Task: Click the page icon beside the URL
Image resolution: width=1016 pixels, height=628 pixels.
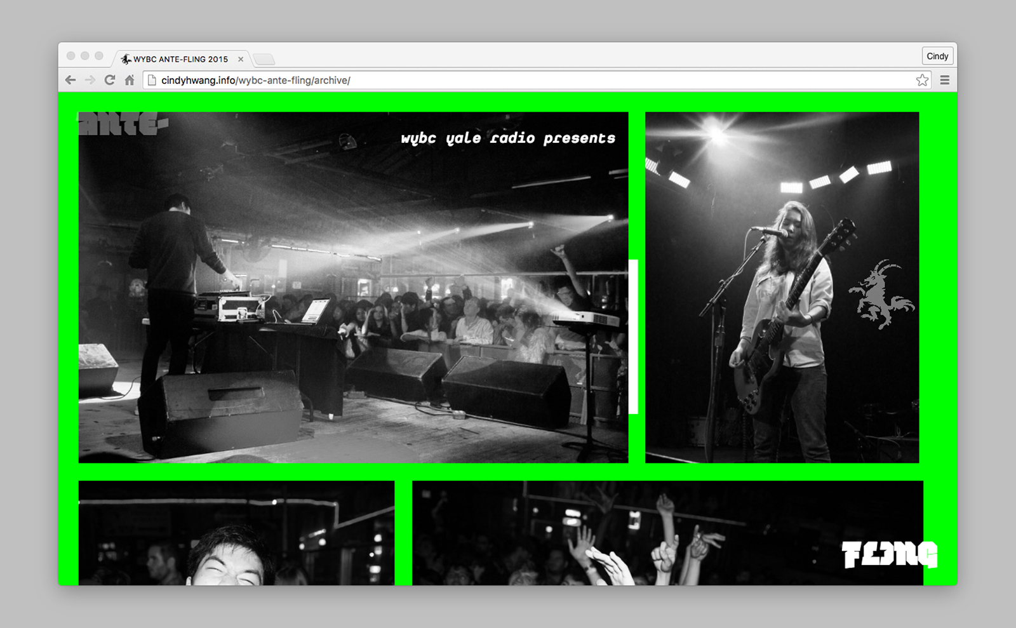Action: 150,80
